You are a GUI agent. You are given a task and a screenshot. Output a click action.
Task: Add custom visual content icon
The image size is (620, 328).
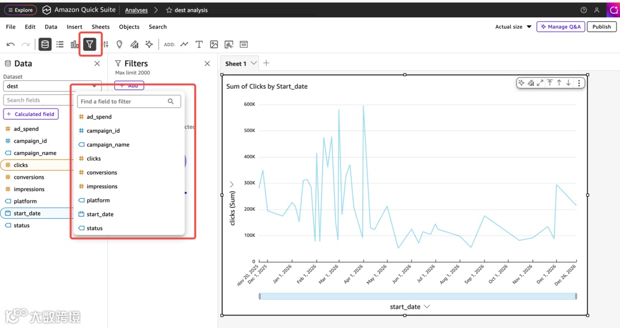point(229,44)
